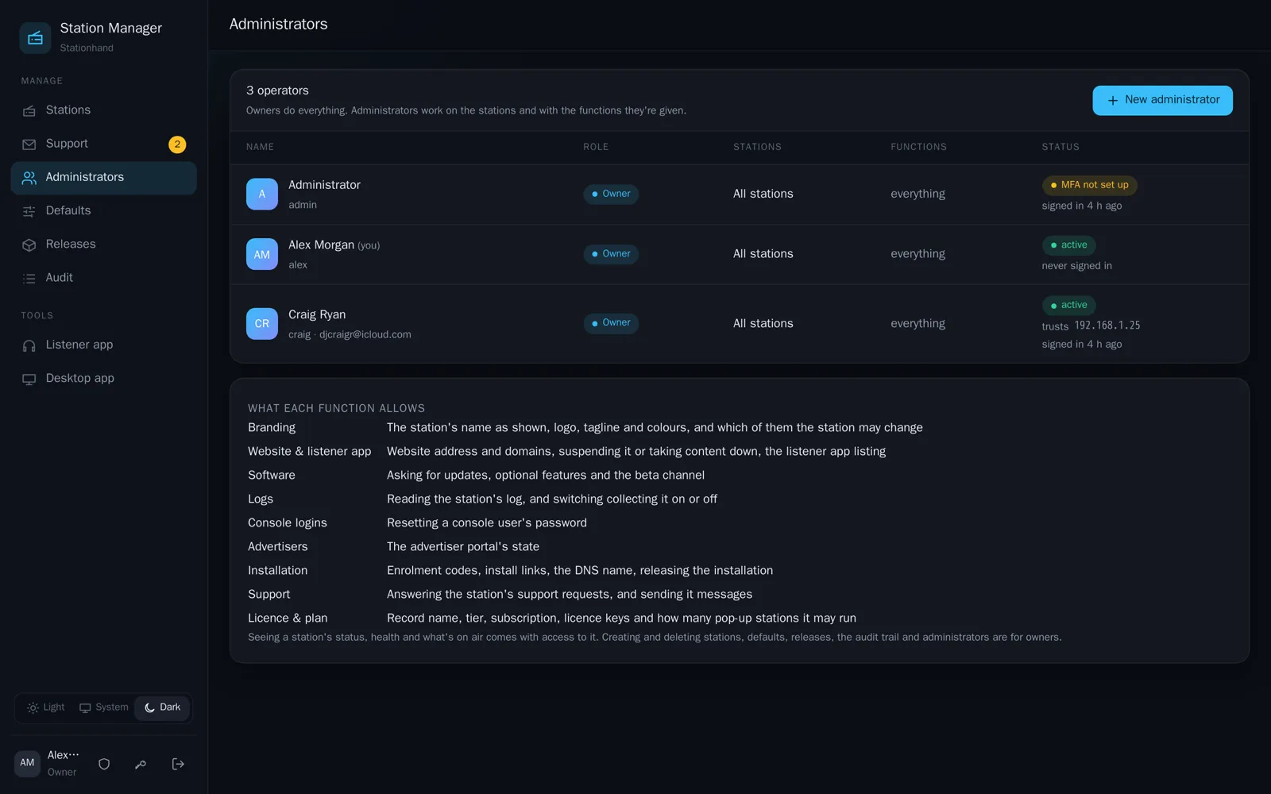Click Craig Ryan's active status badge

tap(1068, 306)
